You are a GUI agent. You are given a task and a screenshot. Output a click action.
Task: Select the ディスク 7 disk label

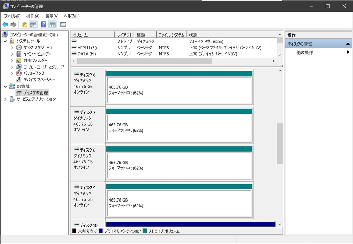coord(88,112)
